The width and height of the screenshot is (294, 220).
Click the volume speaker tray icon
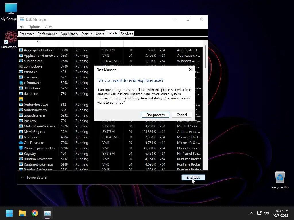pos(266,213)
